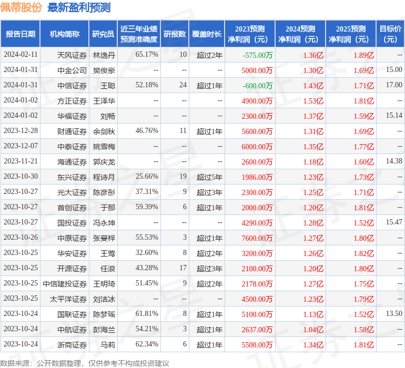The height and width of the screenshot is (368, 405).
Task: Click researcher name 余剑秋
Action: pos(104,131)
